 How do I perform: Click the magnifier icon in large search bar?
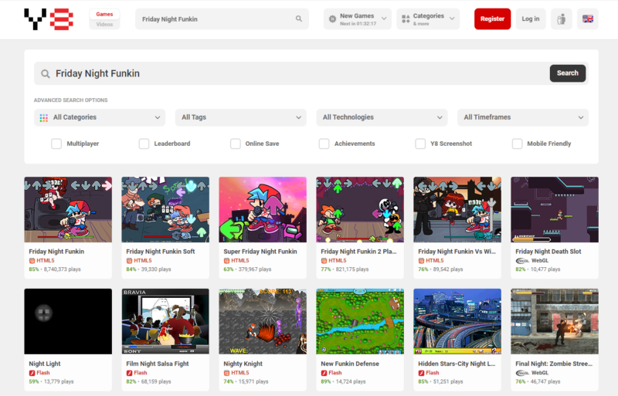click(x=46, y=73)
